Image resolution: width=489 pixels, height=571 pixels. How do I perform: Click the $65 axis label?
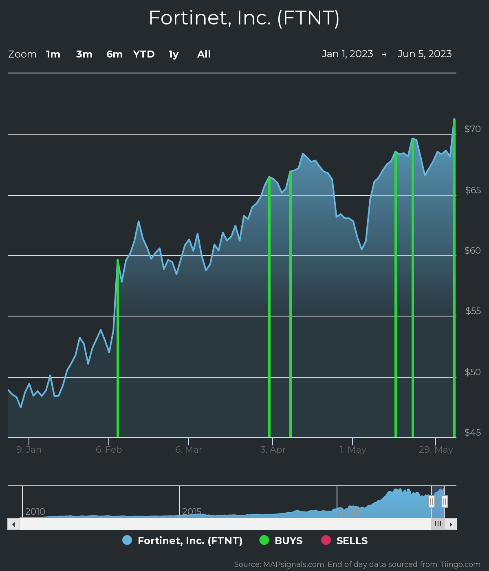click(x=473, y=190)
